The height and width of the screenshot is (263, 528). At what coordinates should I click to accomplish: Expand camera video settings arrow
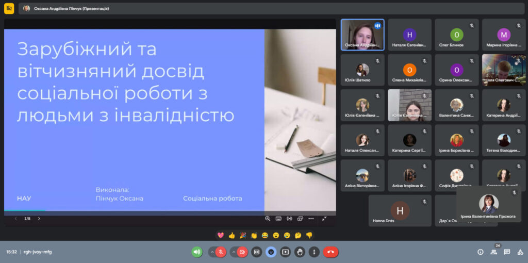(x=233, y=252)
